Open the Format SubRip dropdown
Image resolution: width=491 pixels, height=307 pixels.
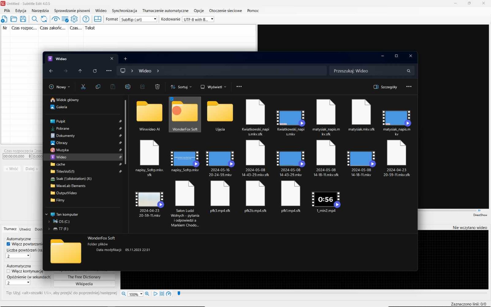[x=138, y=19]
